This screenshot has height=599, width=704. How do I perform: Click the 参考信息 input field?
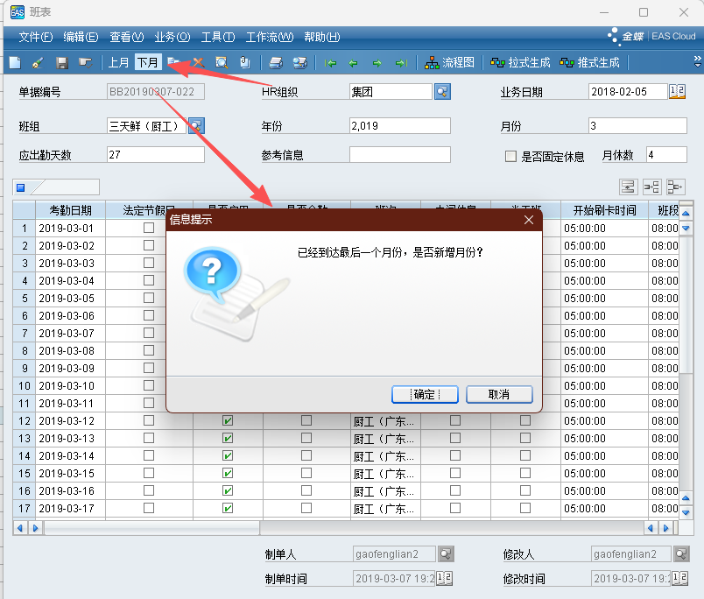click(399, 155)
